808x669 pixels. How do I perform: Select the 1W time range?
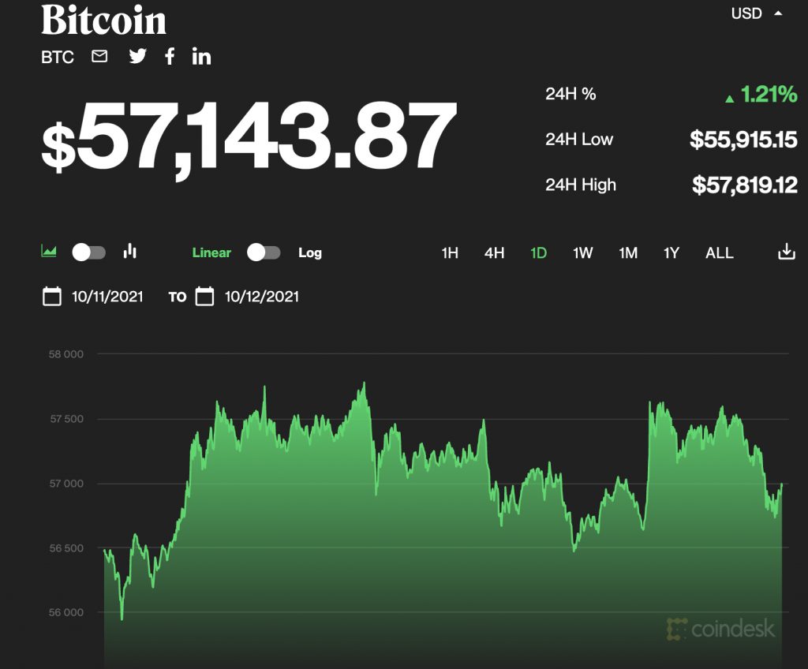pos(582,253)
